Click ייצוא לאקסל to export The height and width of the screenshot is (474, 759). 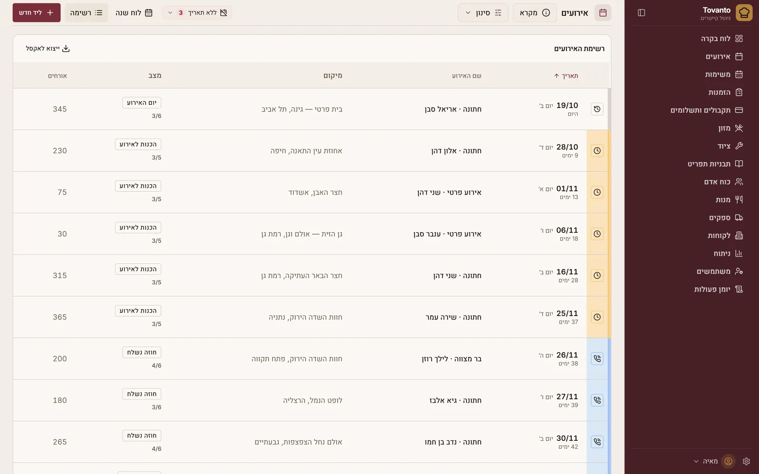coord(48,48)
